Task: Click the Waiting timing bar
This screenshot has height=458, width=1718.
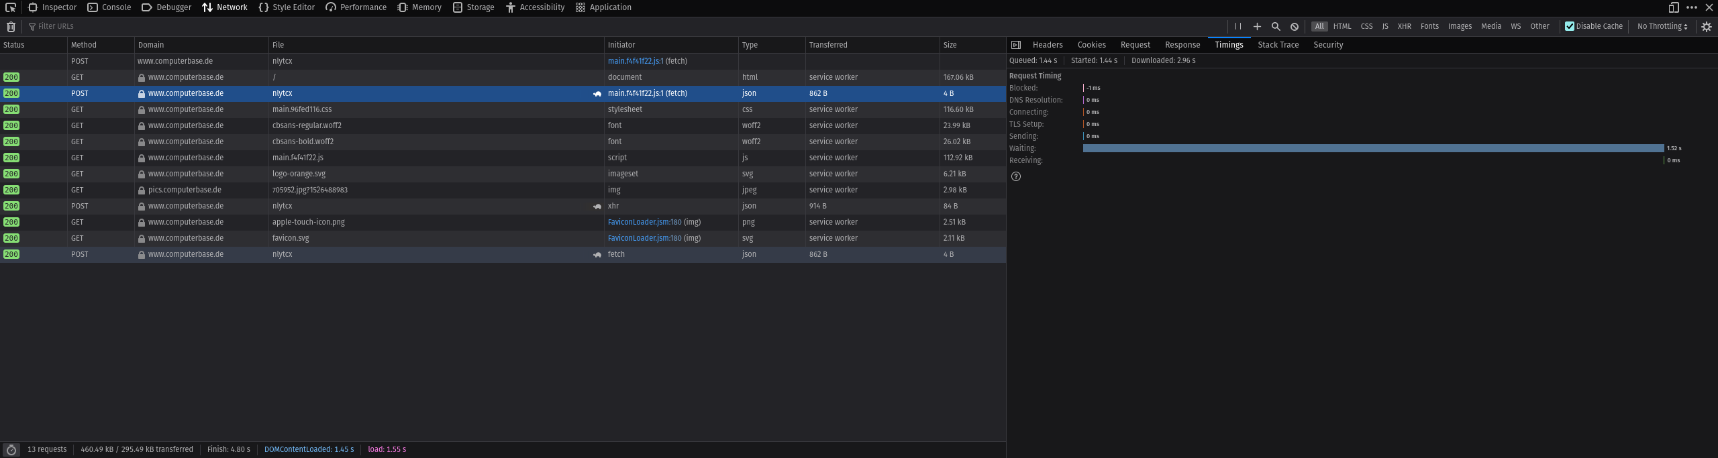Action: [1373, 148]
